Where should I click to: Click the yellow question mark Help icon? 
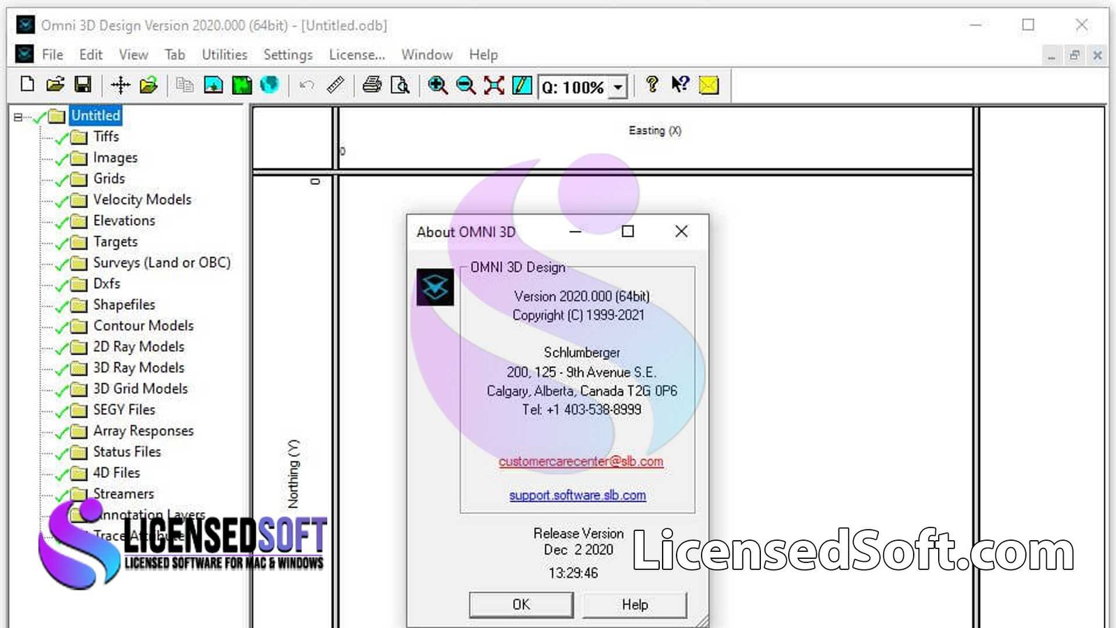coord(652,84)
